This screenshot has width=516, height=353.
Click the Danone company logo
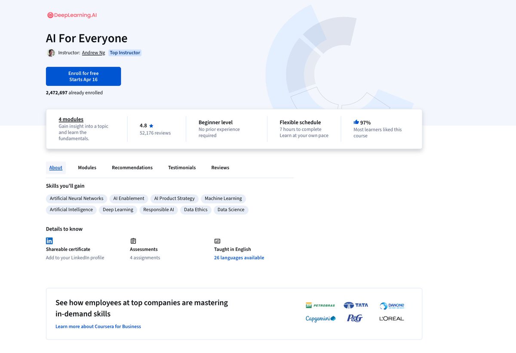click(392, 306)
